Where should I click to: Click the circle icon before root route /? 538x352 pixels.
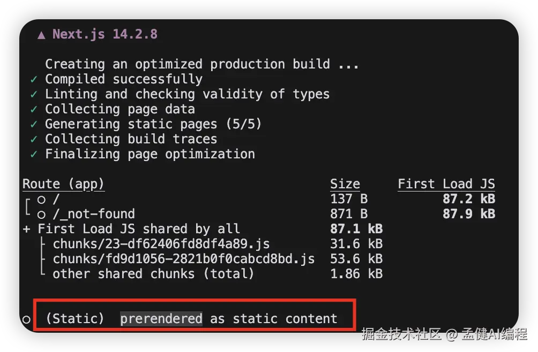click(x=41, y=200)
